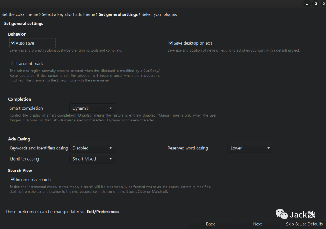Select the Set general settings breadcrumb
The height and width of the screenshot is (229, 326).
click(x=118, y=14)
